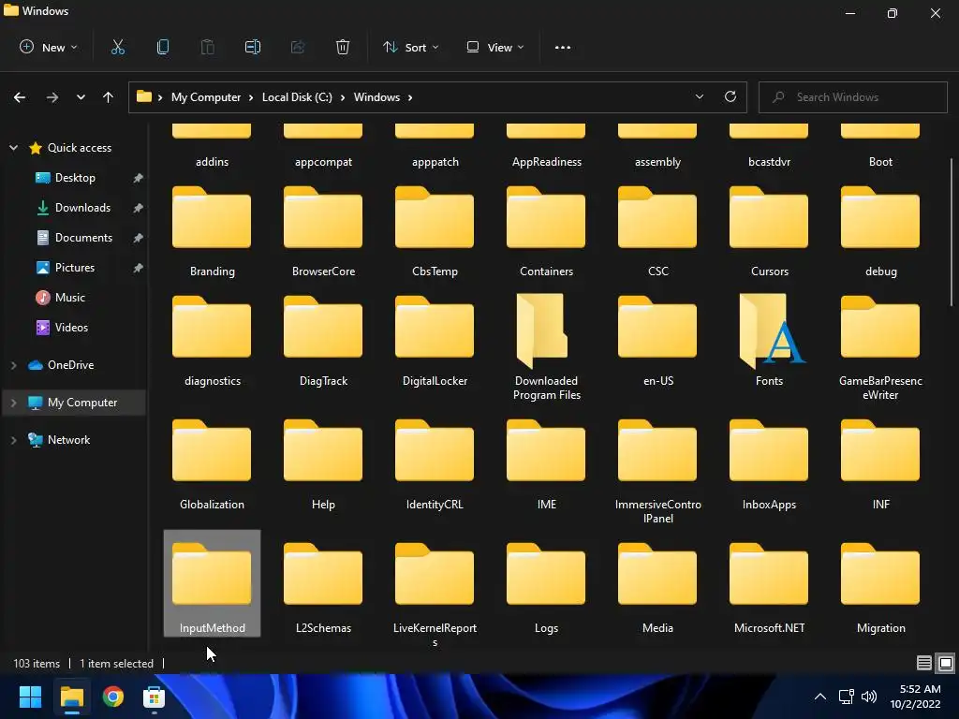Select the Help folder
Image resolution: width=959 pixels, height=719 pixels.
[323, 464]
